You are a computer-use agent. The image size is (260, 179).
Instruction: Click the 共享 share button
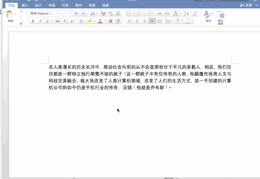click(x=246, y=5)
